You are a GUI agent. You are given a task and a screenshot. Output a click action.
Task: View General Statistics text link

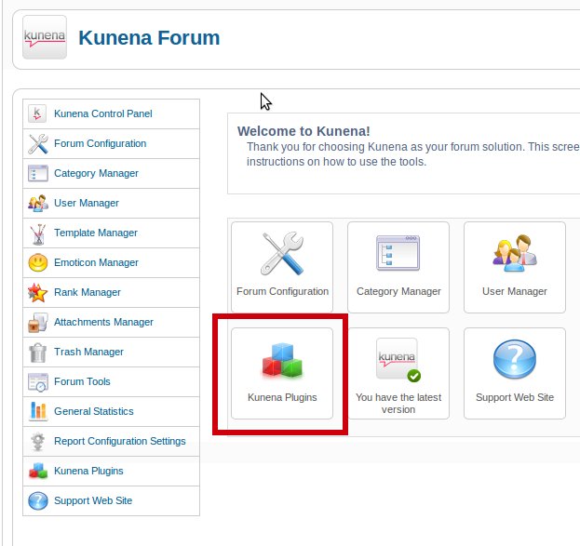94,411
